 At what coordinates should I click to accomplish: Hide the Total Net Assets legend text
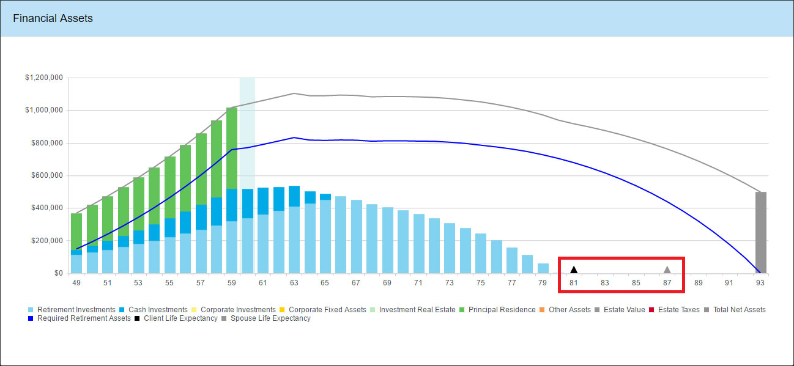pyautogui.click(x=739, y=310)
